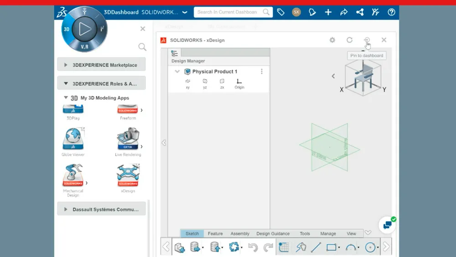Switch to the Feature tab
The image size is (456, 257).
[x=215, y=233]
